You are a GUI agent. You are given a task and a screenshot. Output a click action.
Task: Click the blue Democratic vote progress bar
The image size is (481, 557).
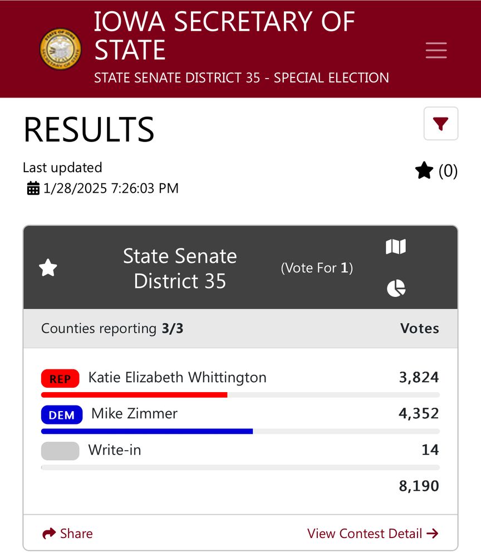[147, 431]
